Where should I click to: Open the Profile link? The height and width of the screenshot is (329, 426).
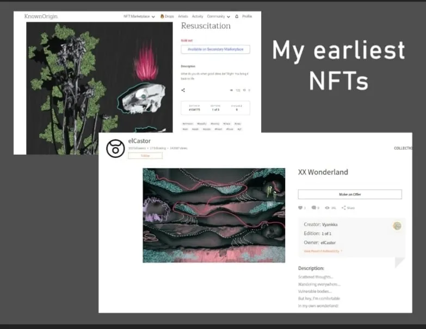247,16
